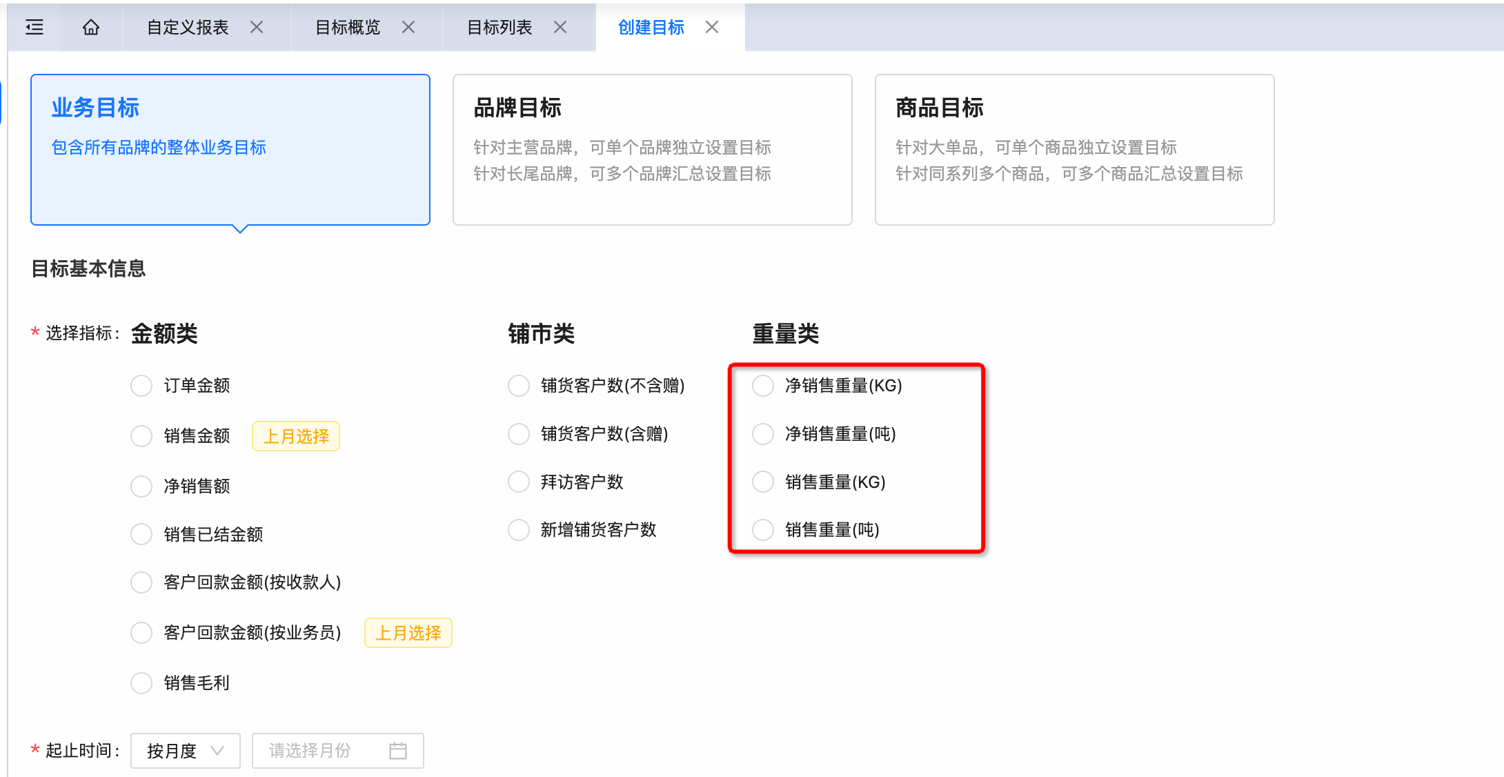The width and height of the screenshot is (1504, 777).
Task: Select the 商品目标 card
Action: click(x=1074, y=150)
